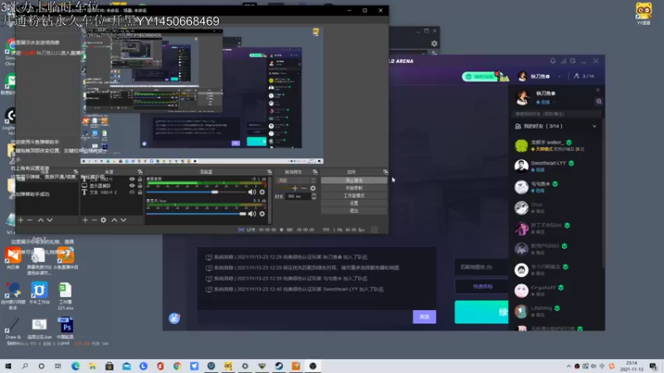664x373 pixels.
Task: Move the selected source down
Action: 123,220
